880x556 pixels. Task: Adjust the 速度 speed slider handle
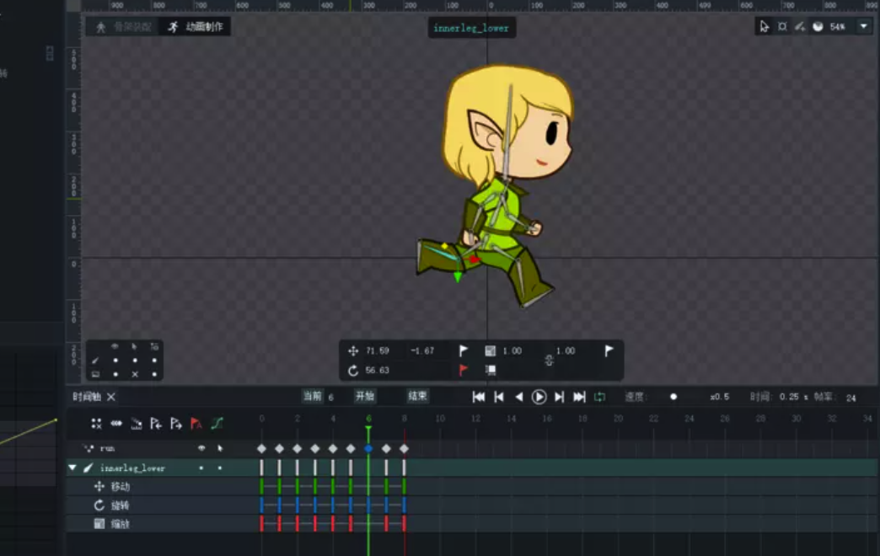pyautogui.click(x=673, y=397)
